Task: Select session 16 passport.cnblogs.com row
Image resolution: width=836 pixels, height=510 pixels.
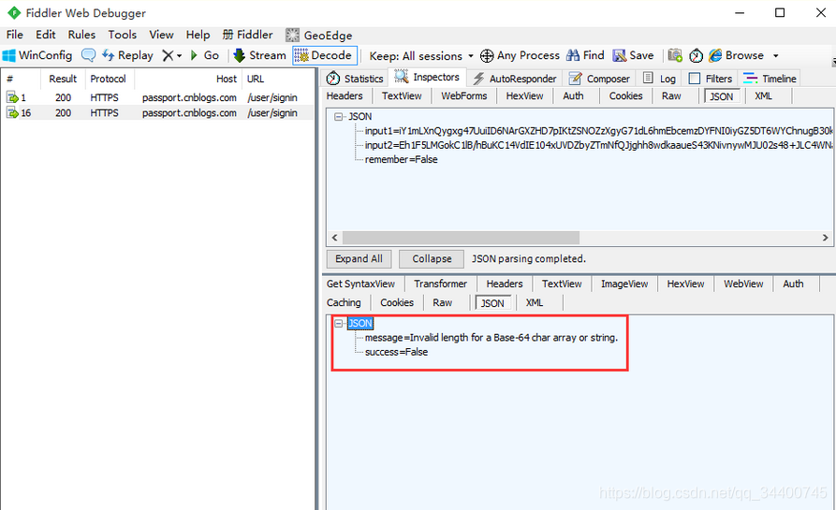Action: point(157,113)
